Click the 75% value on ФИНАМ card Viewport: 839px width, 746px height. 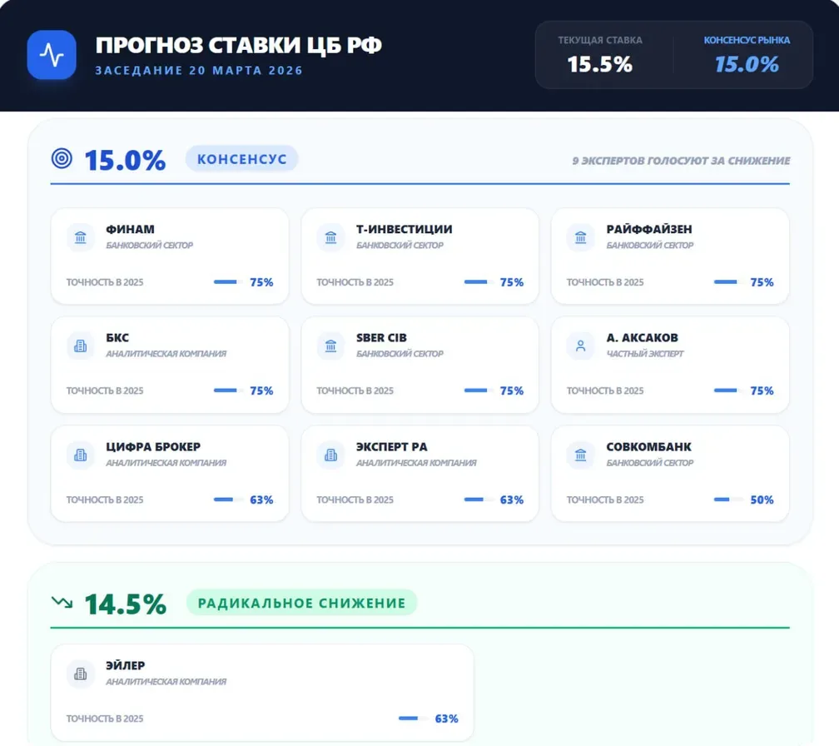[x=261, y=282]
